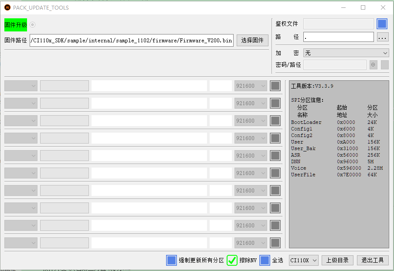Image resolution: width=394 pixels, height=271 pixels.
Task: Open the 921600 baud dropdown in last row
Action: [x=251, y=243]
